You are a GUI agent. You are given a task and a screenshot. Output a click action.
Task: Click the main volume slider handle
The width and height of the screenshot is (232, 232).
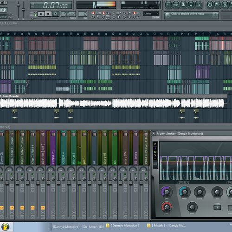[x=19, y=5]
